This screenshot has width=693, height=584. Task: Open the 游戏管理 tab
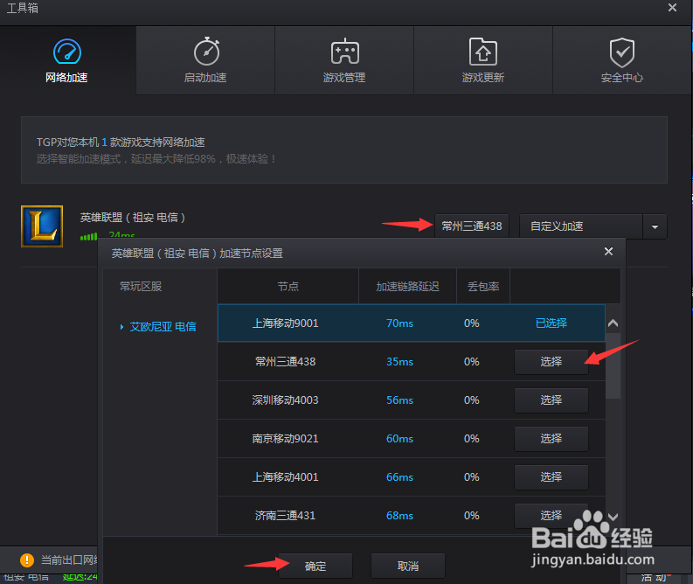point(344,60)
